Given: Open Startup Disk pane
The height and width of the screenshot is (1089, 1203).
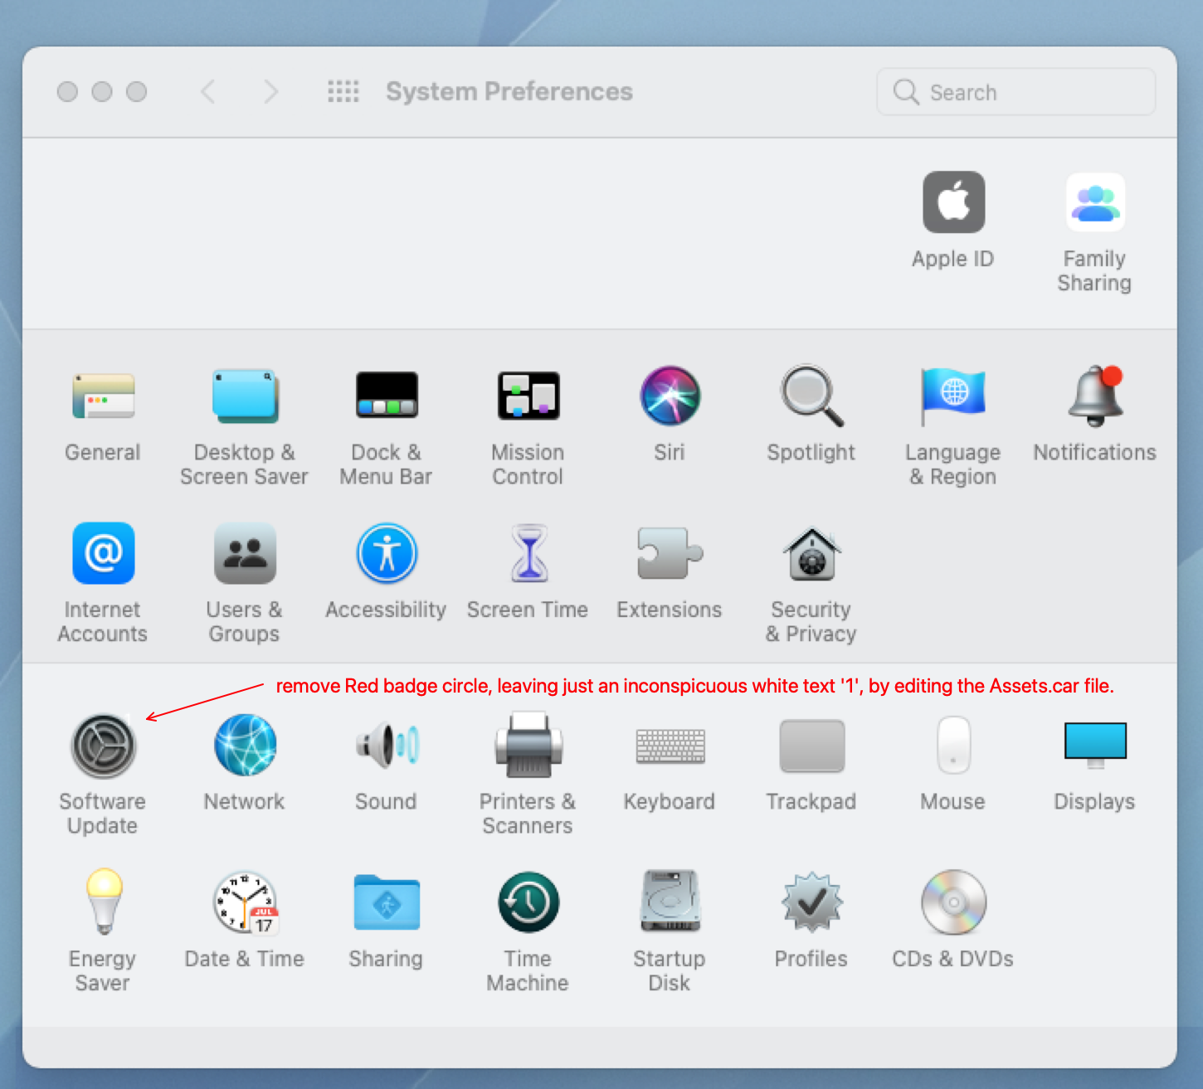Looking at the screenshot, I should (670, 902).
